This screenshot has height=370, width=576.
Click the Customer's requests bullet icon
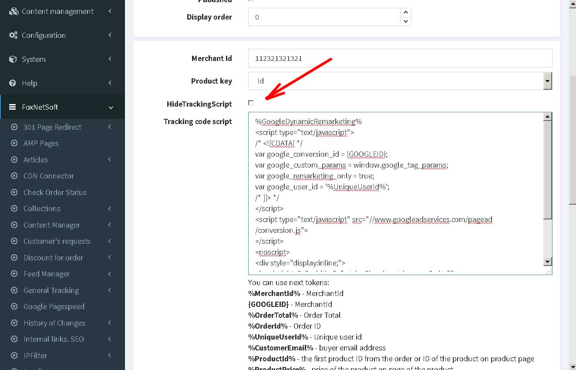point(14,241)
